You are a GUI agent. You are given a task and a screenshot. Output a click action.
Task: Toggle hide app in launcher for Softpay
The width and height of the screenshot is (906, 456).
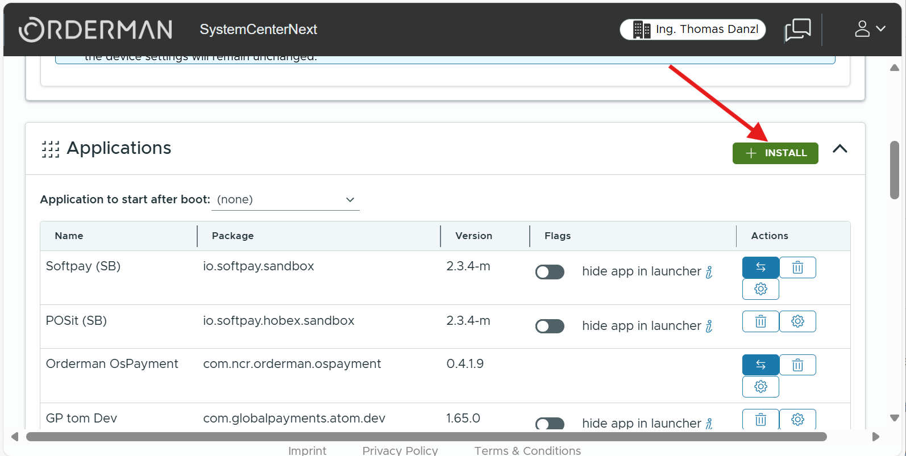pos(550,272)
